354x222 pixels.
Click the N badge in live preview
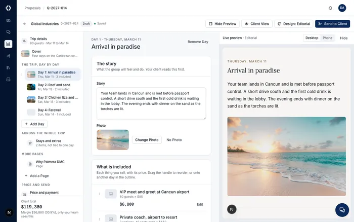[x=232, y=209]
